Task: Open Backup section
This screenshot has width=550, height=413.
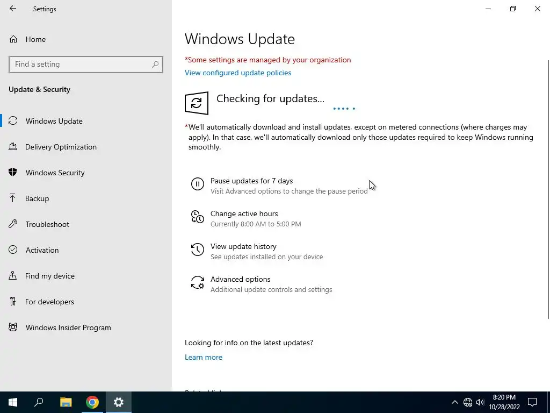Action: point(86,198)
